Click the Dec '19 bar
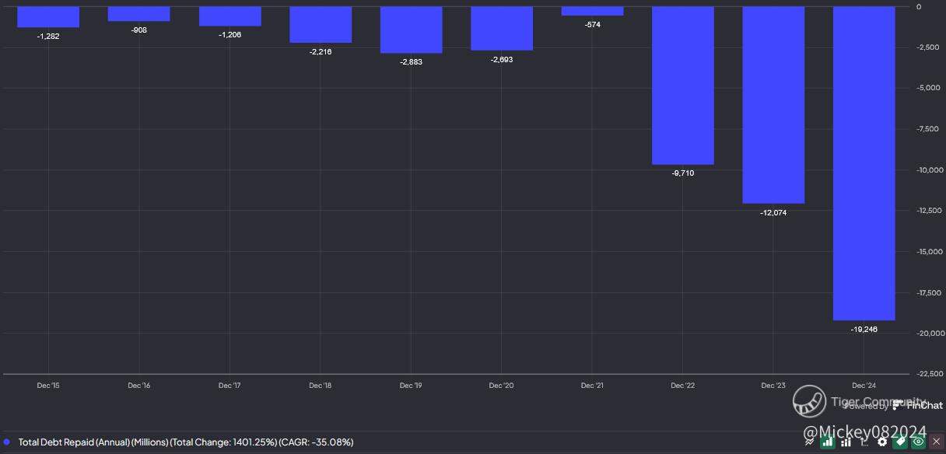Viewport: 946px width, 454px height. pos(411,30)
